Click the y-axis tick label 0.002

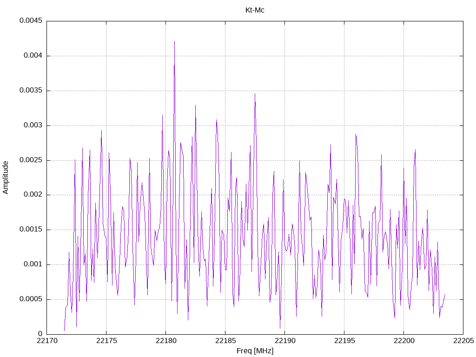coord(33,195)
